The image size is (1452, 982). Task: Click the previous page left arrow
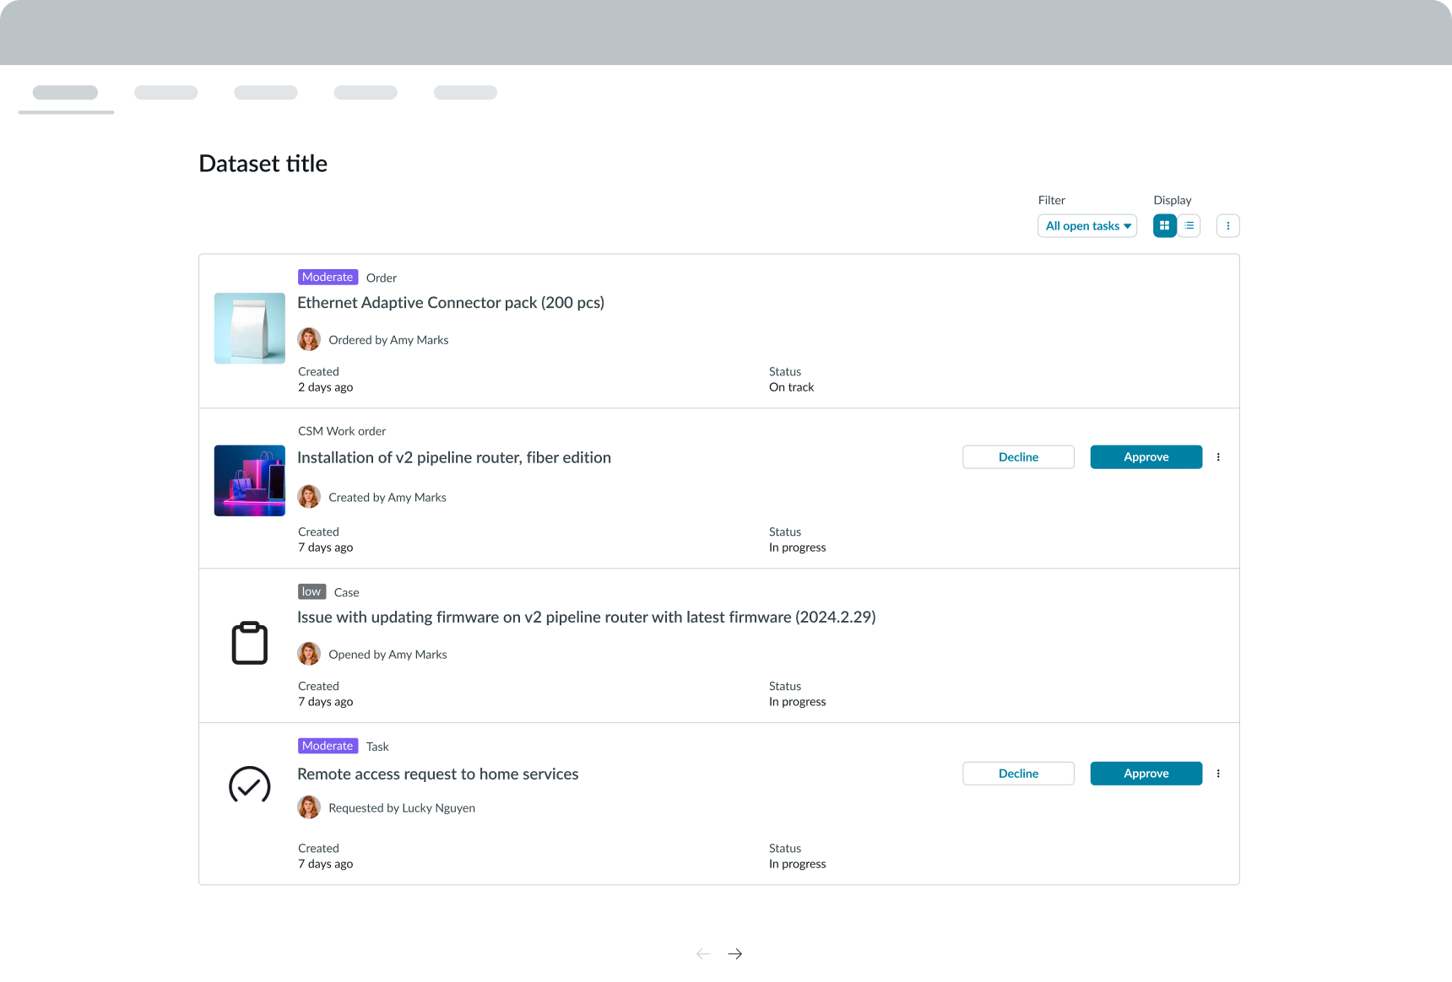point(702,953)
